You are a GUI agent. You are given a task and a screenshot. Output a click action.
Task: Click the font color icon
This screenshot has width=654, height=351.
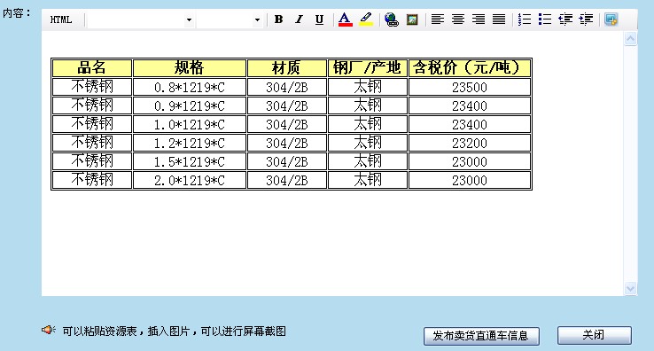(x=345, y=19)
